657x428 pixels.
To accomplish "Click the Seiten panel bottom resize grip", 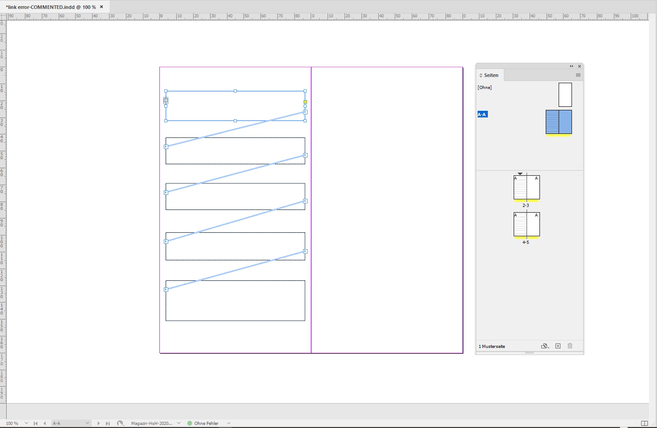I will [529, 353].
